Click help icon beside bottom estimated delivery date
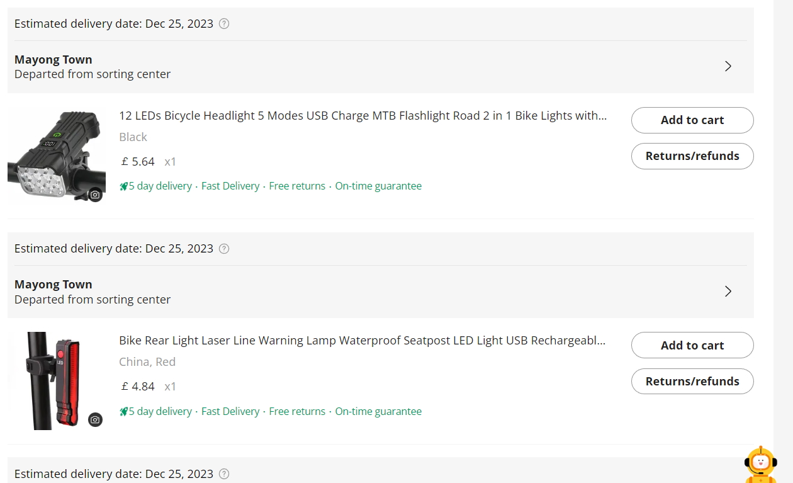The image size is (793, 483). point(224,474)
